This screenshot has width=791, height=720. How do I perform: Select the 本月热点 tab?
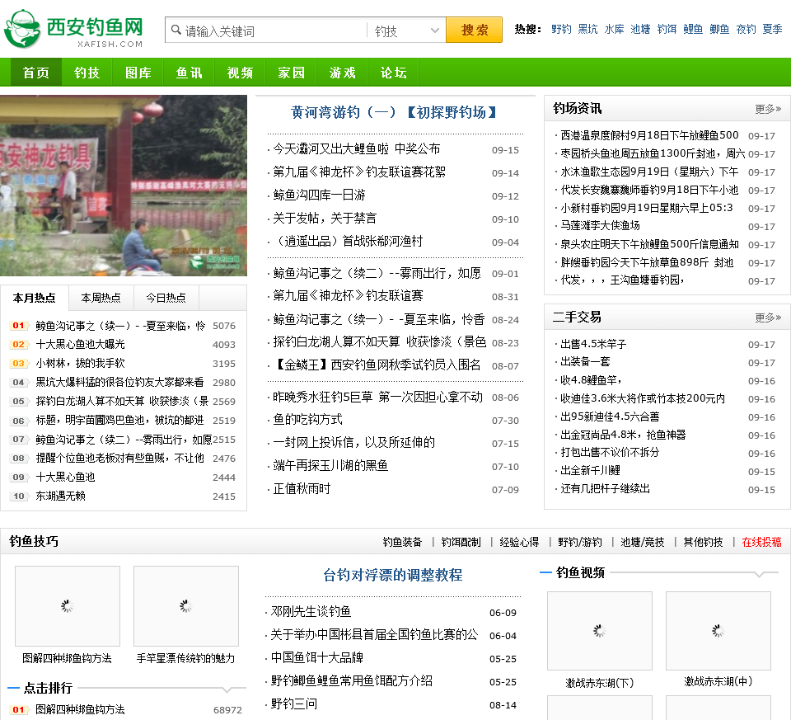[34, 298]
